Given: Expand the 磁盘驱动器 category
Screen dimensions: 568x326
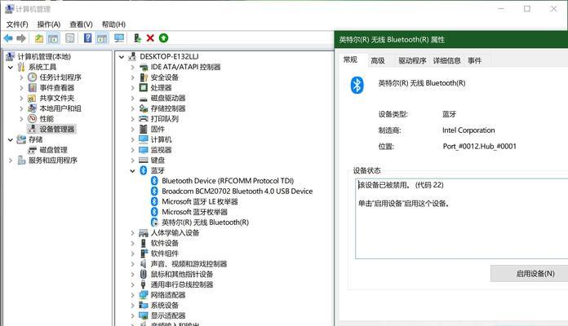Looking at the screenshot, I should (x=132, y=98).
